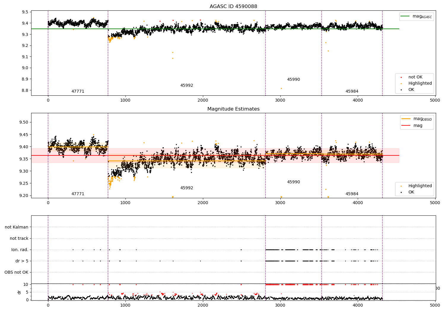The height and width of the screenshot is (312, 445).
Task: Click obsid label 45990 in top plot
Action: (293, 80)
